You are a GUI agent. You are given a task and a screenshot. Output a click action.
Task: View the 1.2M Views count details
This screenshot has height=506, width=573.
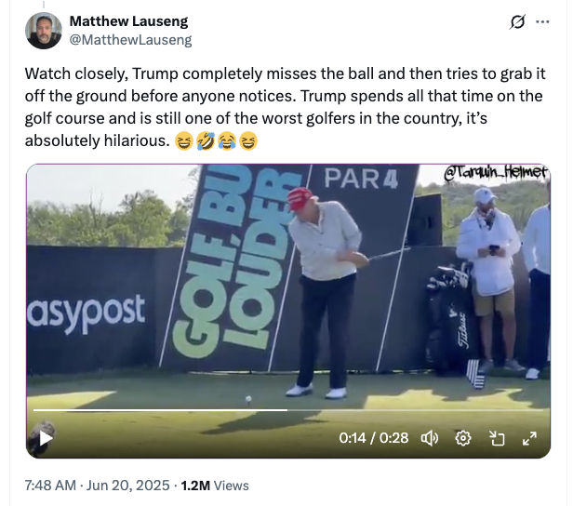coord(215,486)
